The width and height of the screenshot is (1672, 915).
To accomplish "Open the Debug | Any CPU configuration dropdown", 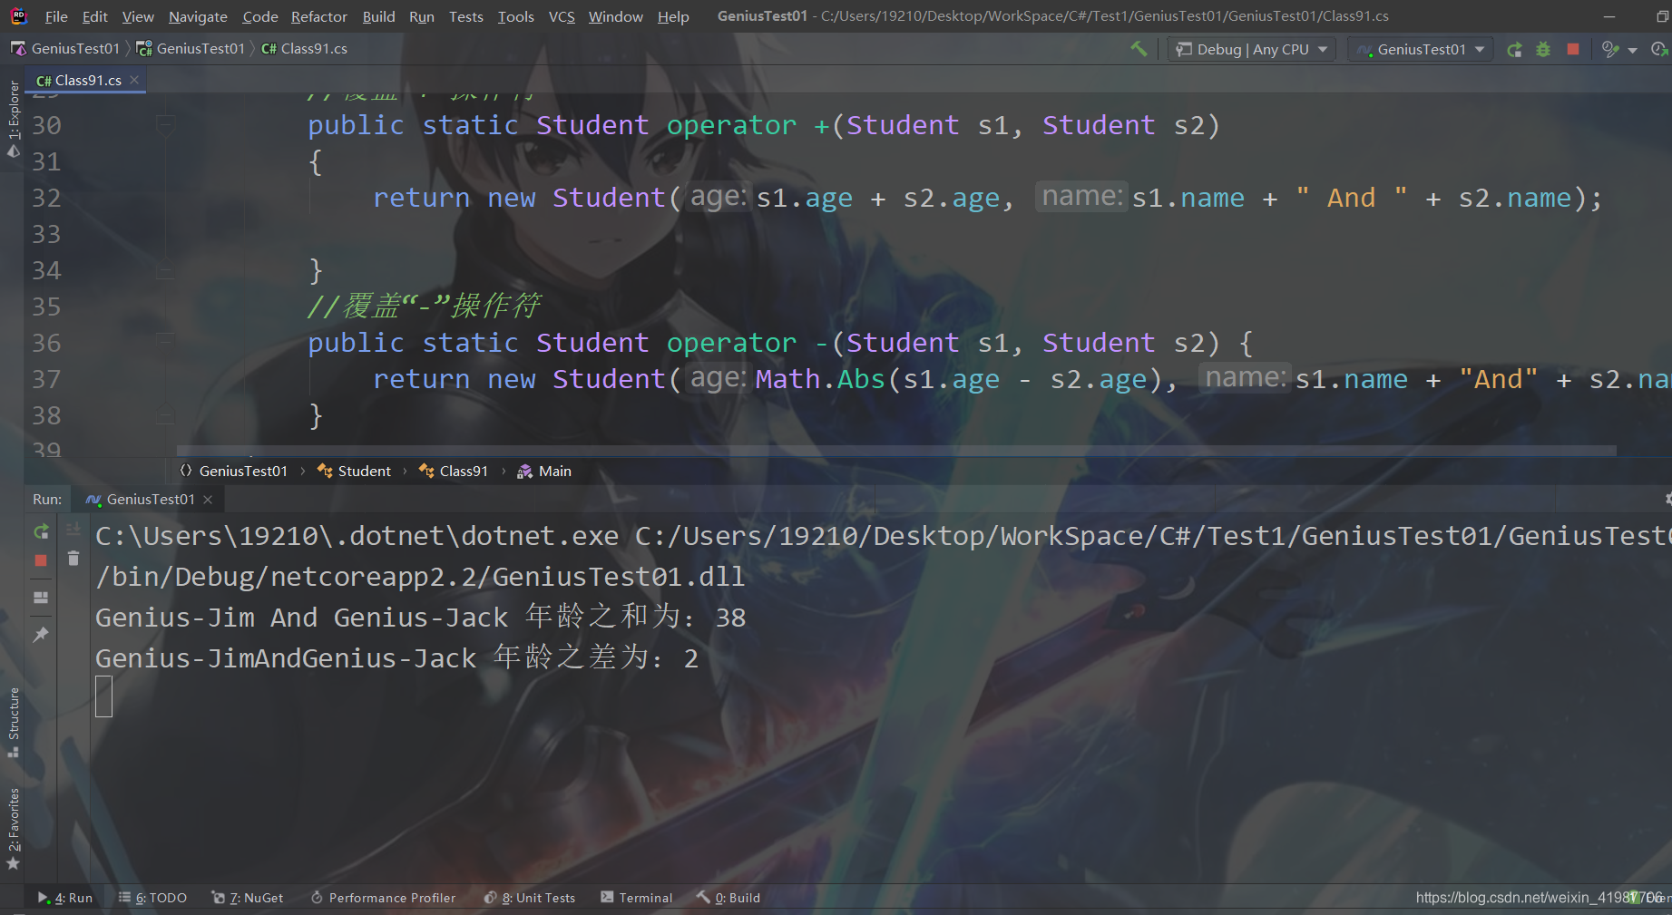I will pyautogui.click(x=1252, y=50).
